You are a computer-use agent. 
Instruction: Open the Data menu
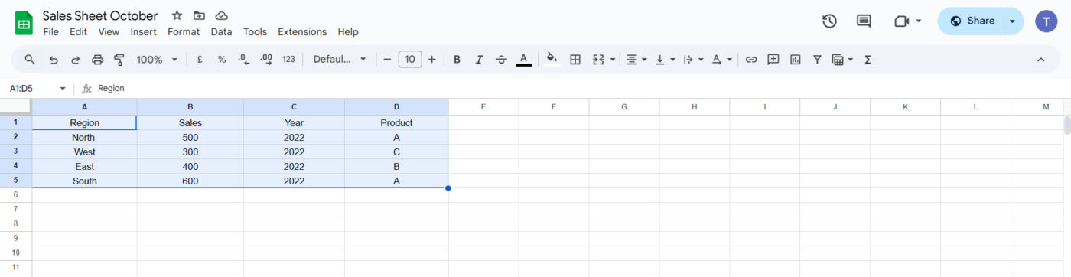tap(221, 32)
